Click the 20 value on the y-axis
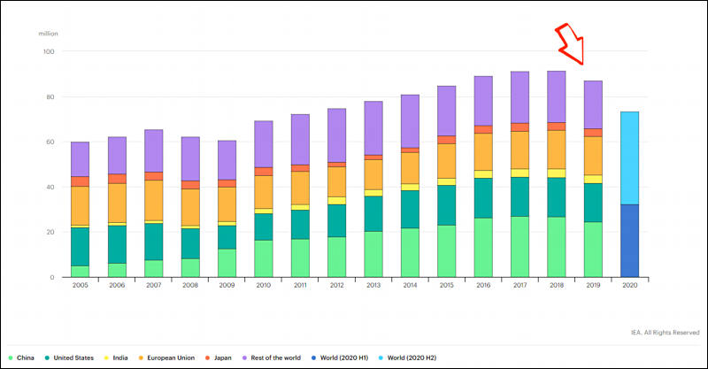This screenshot has width=708, height=369. pos(50,232)
